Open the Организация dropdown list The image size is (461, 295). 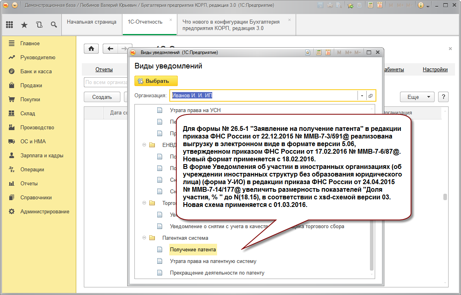tap(362, 96)
